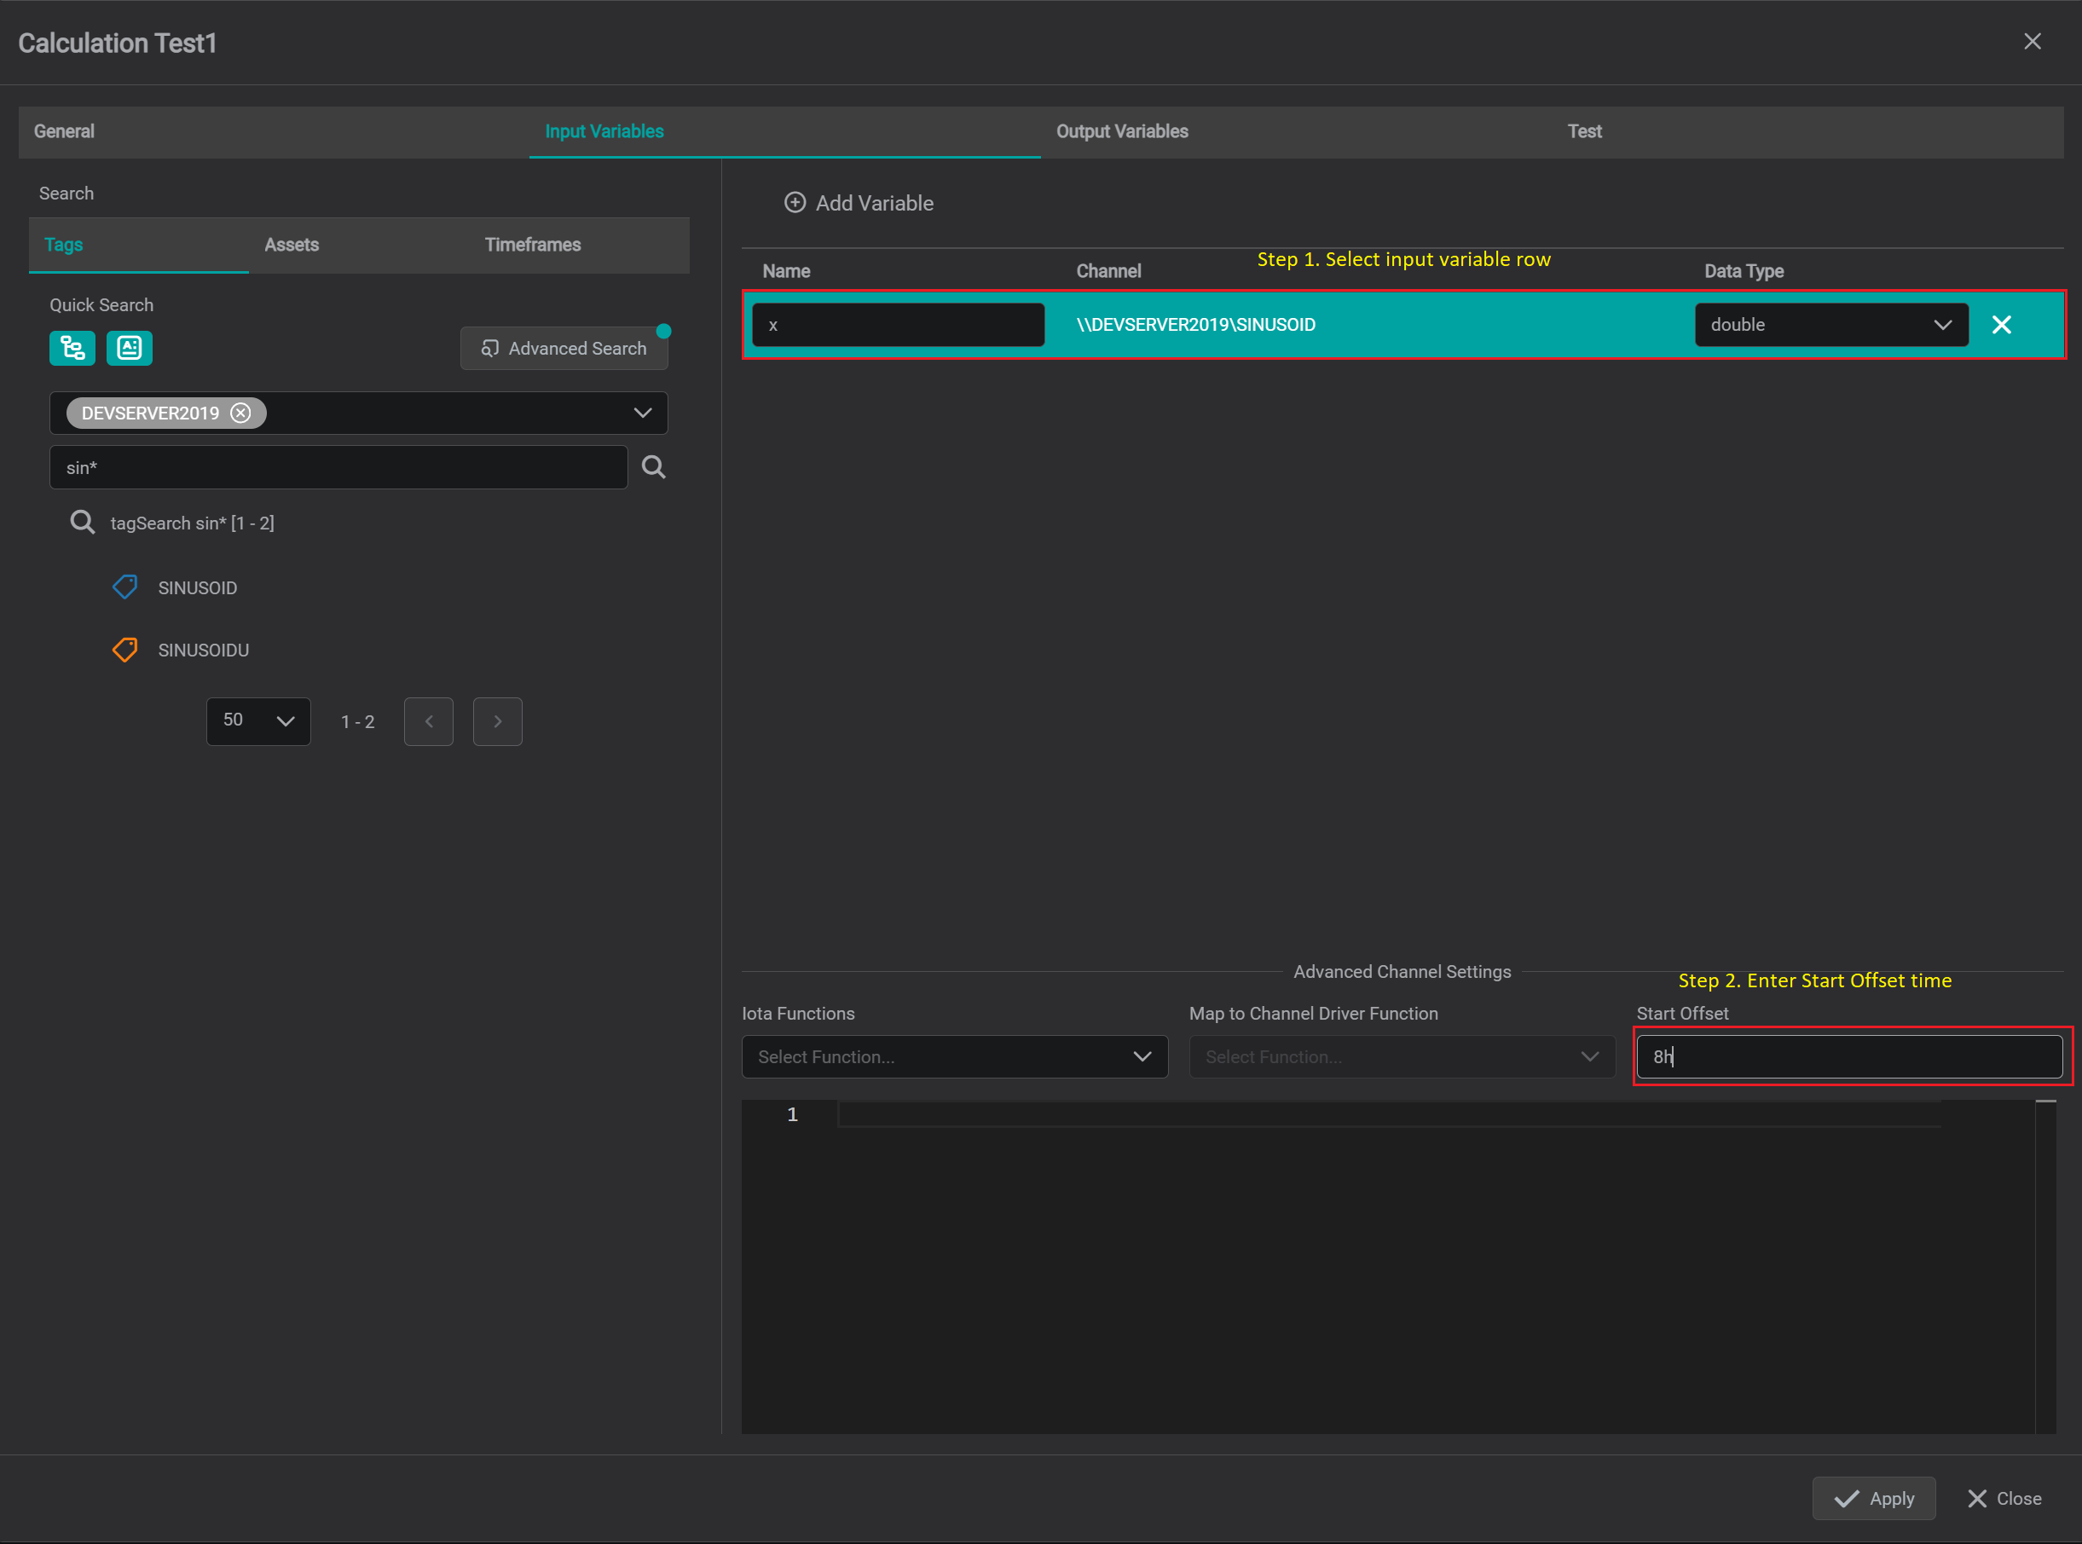Click line 1 of the code editor
Screen dimensions: 2082x1544
point(1389,1114)
